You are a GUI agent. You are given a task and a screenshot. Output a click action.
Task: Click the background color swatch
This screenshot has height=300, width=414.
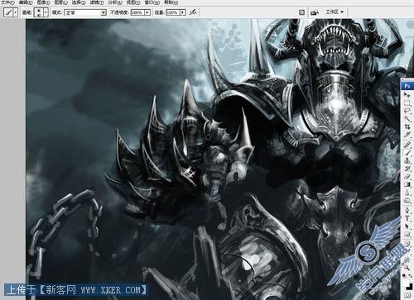tap(410, 287)
